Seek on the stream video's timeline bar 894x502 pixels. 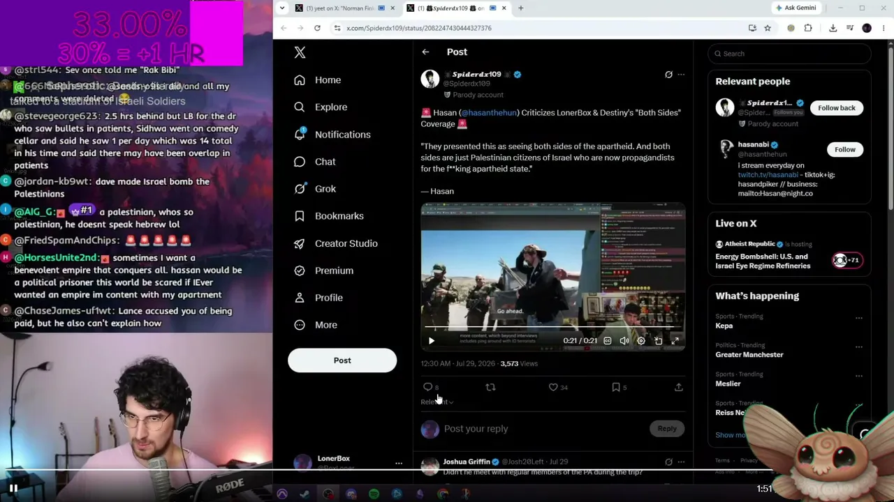pyautogui.click(x=447, y=469)
